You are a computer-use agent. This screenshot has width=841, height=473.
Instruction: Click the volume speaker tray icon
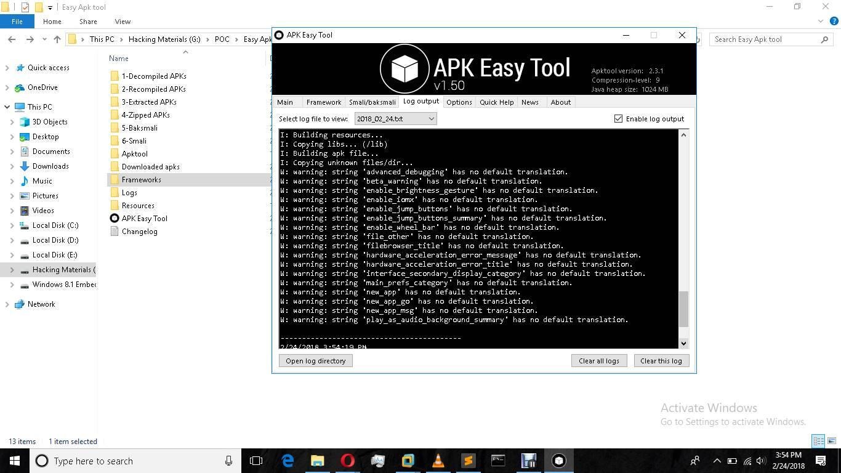pos(761,461)
